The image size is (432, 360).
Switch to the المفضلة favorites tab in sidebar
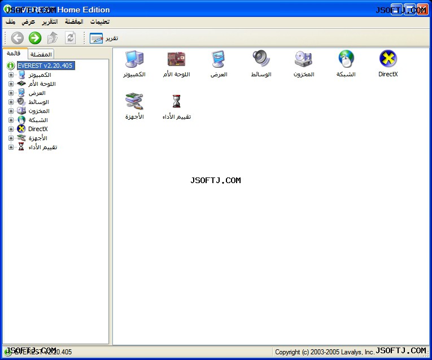[41, 54]
